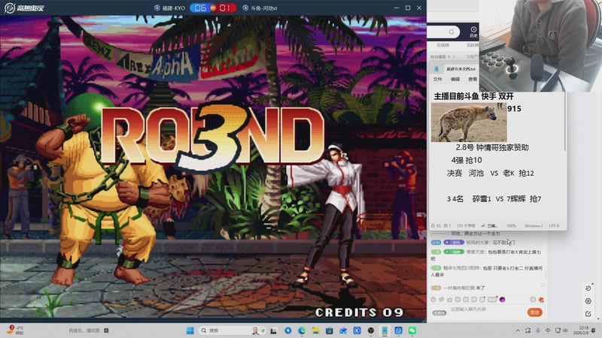Click the webcam feed of the streamer
The image size is (602, 338).
pos(540,46)
